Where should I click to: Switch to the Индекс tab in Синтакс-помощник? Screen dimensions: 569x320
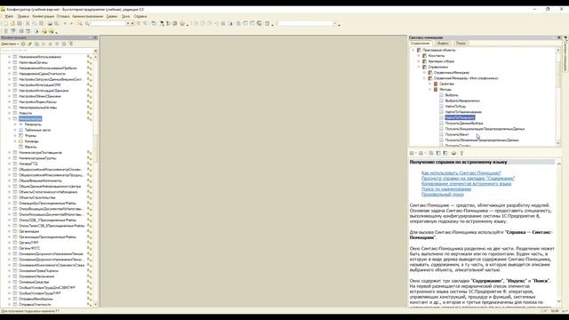pyautogui.click(x=443, y=44)
